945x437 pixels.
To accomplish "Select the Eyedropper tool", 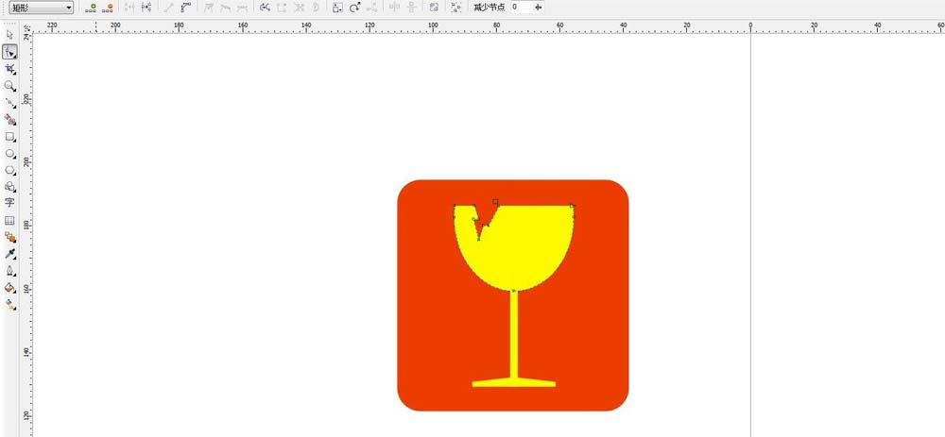I will click(9, 254).
